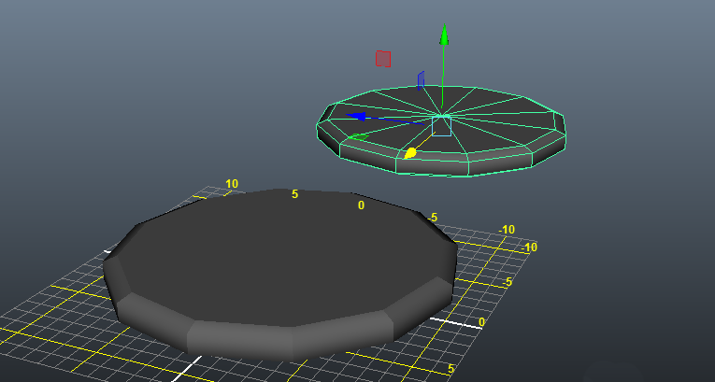Click the cyan center square of manipulator
The width and height of the screenshot is (715, 382).
click(x=441, y=126)
